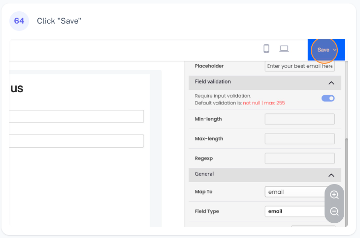Switch to mobile device preview
Screen dimensions: 360x238
(266, 49)
